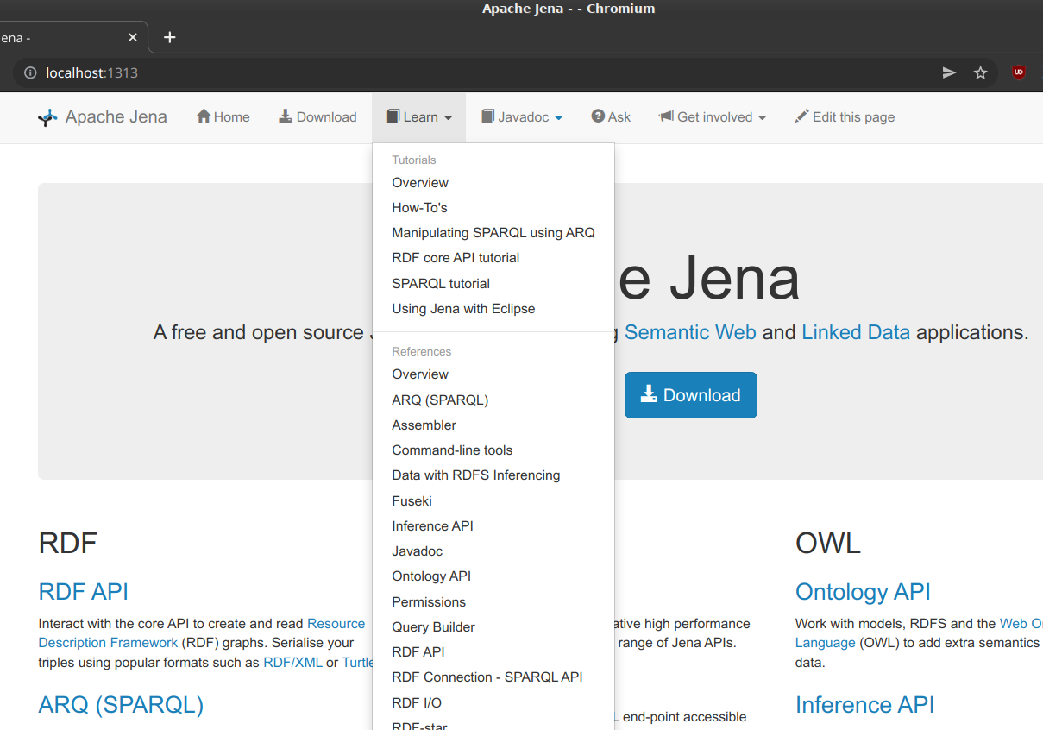Click the References section header text
This screenshot has width=1043, height=730.
(422, 352)
